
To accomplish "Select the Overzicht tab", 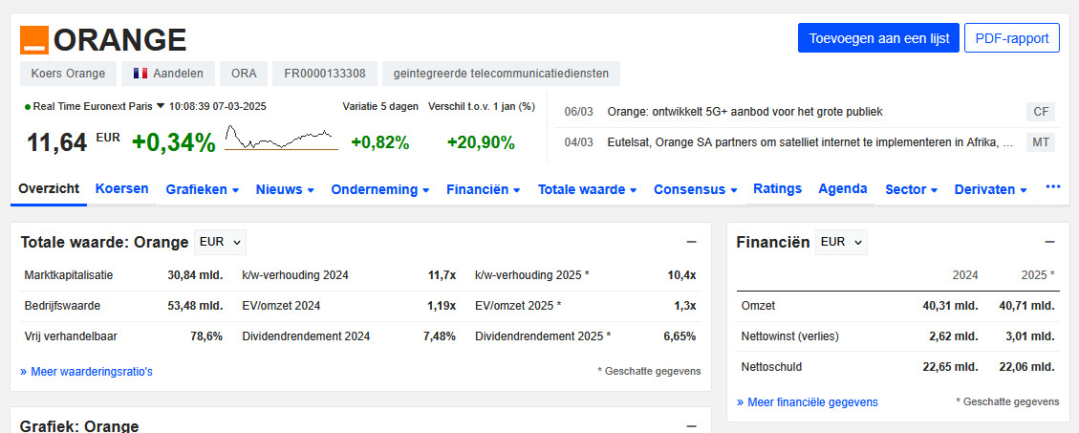I will point(49,188).
